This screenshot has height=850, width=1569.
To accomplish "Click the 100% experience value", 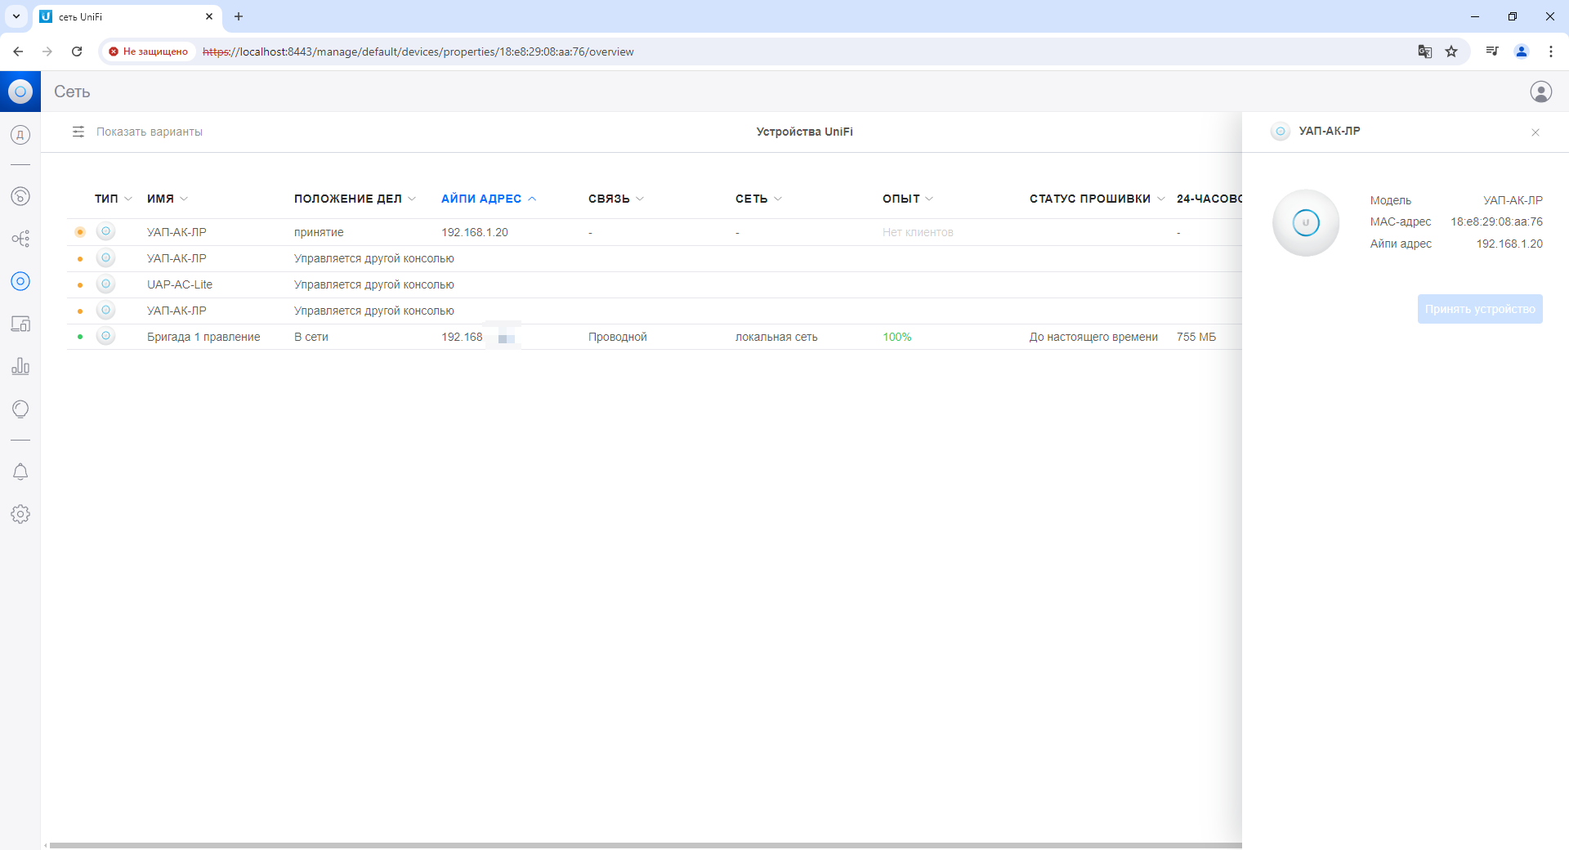I will pyautogui.click(x=897, y=337).
